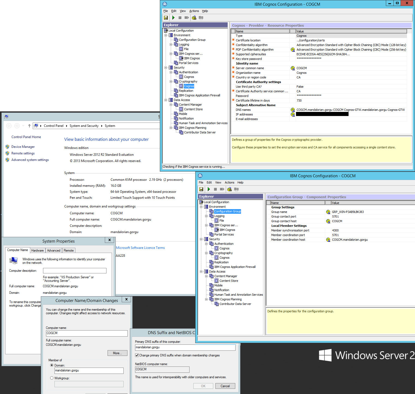This screenshot has width=415, height=394.
Task: Click edit icon beside Member coordination host
Action: click(328, 240)
